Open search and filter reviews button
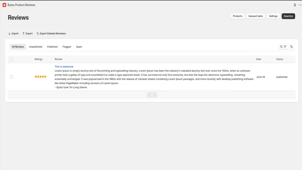 (x=283, y=46)
